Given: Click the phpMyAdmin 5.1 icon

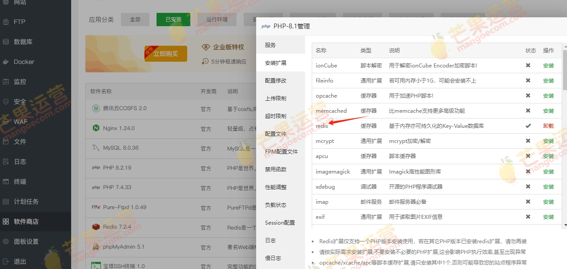Looking at the screenshot, I should (96, 247).
